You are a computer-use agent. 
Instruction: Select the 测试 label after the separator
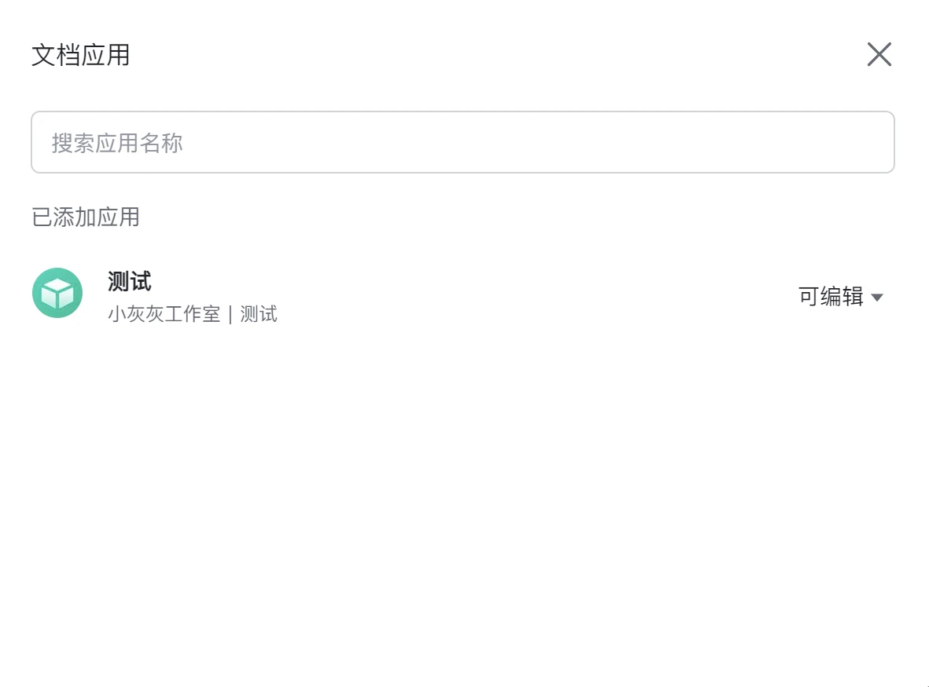[259, 313]
